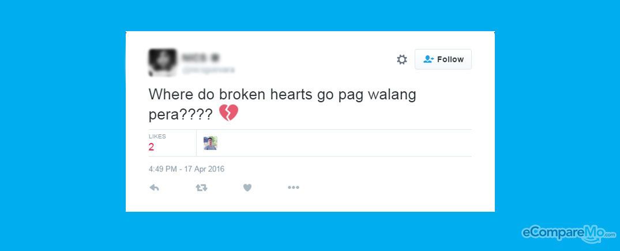Screen dimensions: 620x251
Task: Click the Follow button
Action: (x=443, y=59)
